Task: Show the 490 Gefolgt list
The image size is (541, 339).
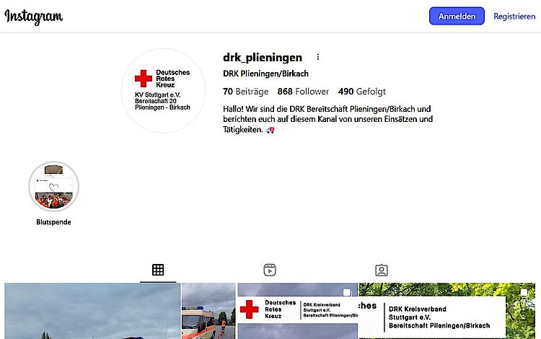Action: tap(362, 92)
